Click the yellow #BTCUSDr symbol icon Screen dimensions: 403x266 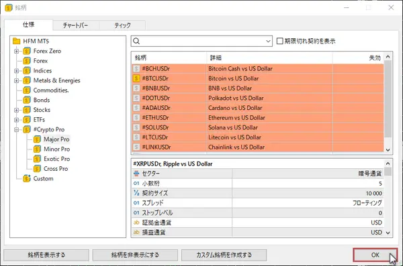pyautogui.click(x=136, y=78)
